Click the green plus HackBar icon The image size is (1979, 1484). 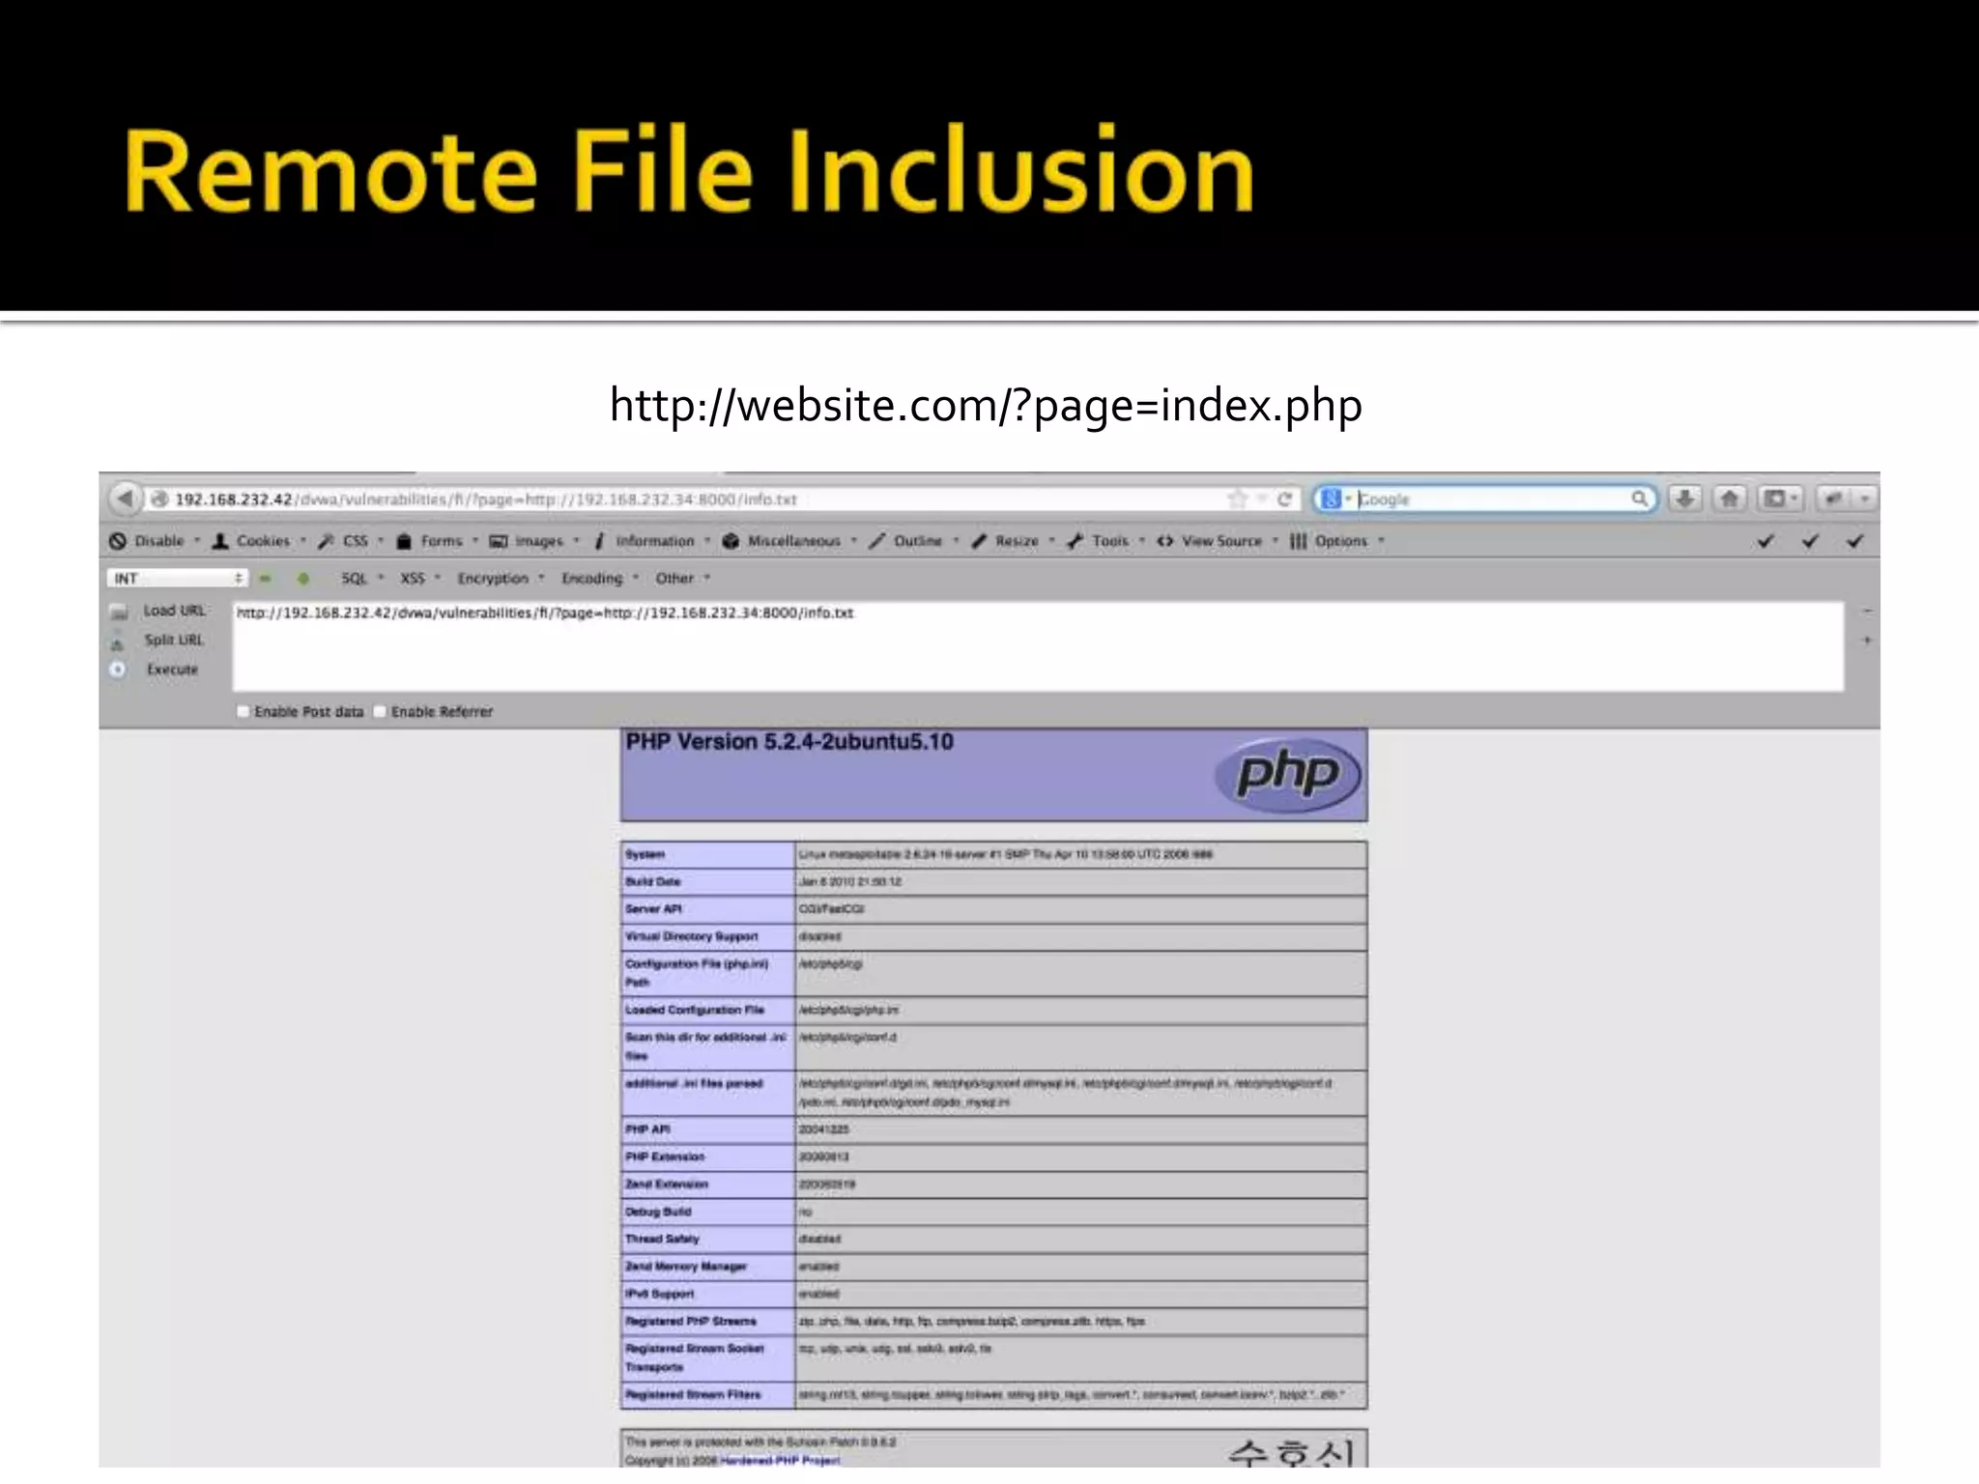(303, 579)
